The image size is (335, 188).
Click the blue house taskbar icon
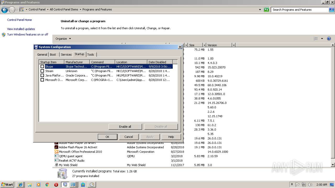click(x=83, y=185)
